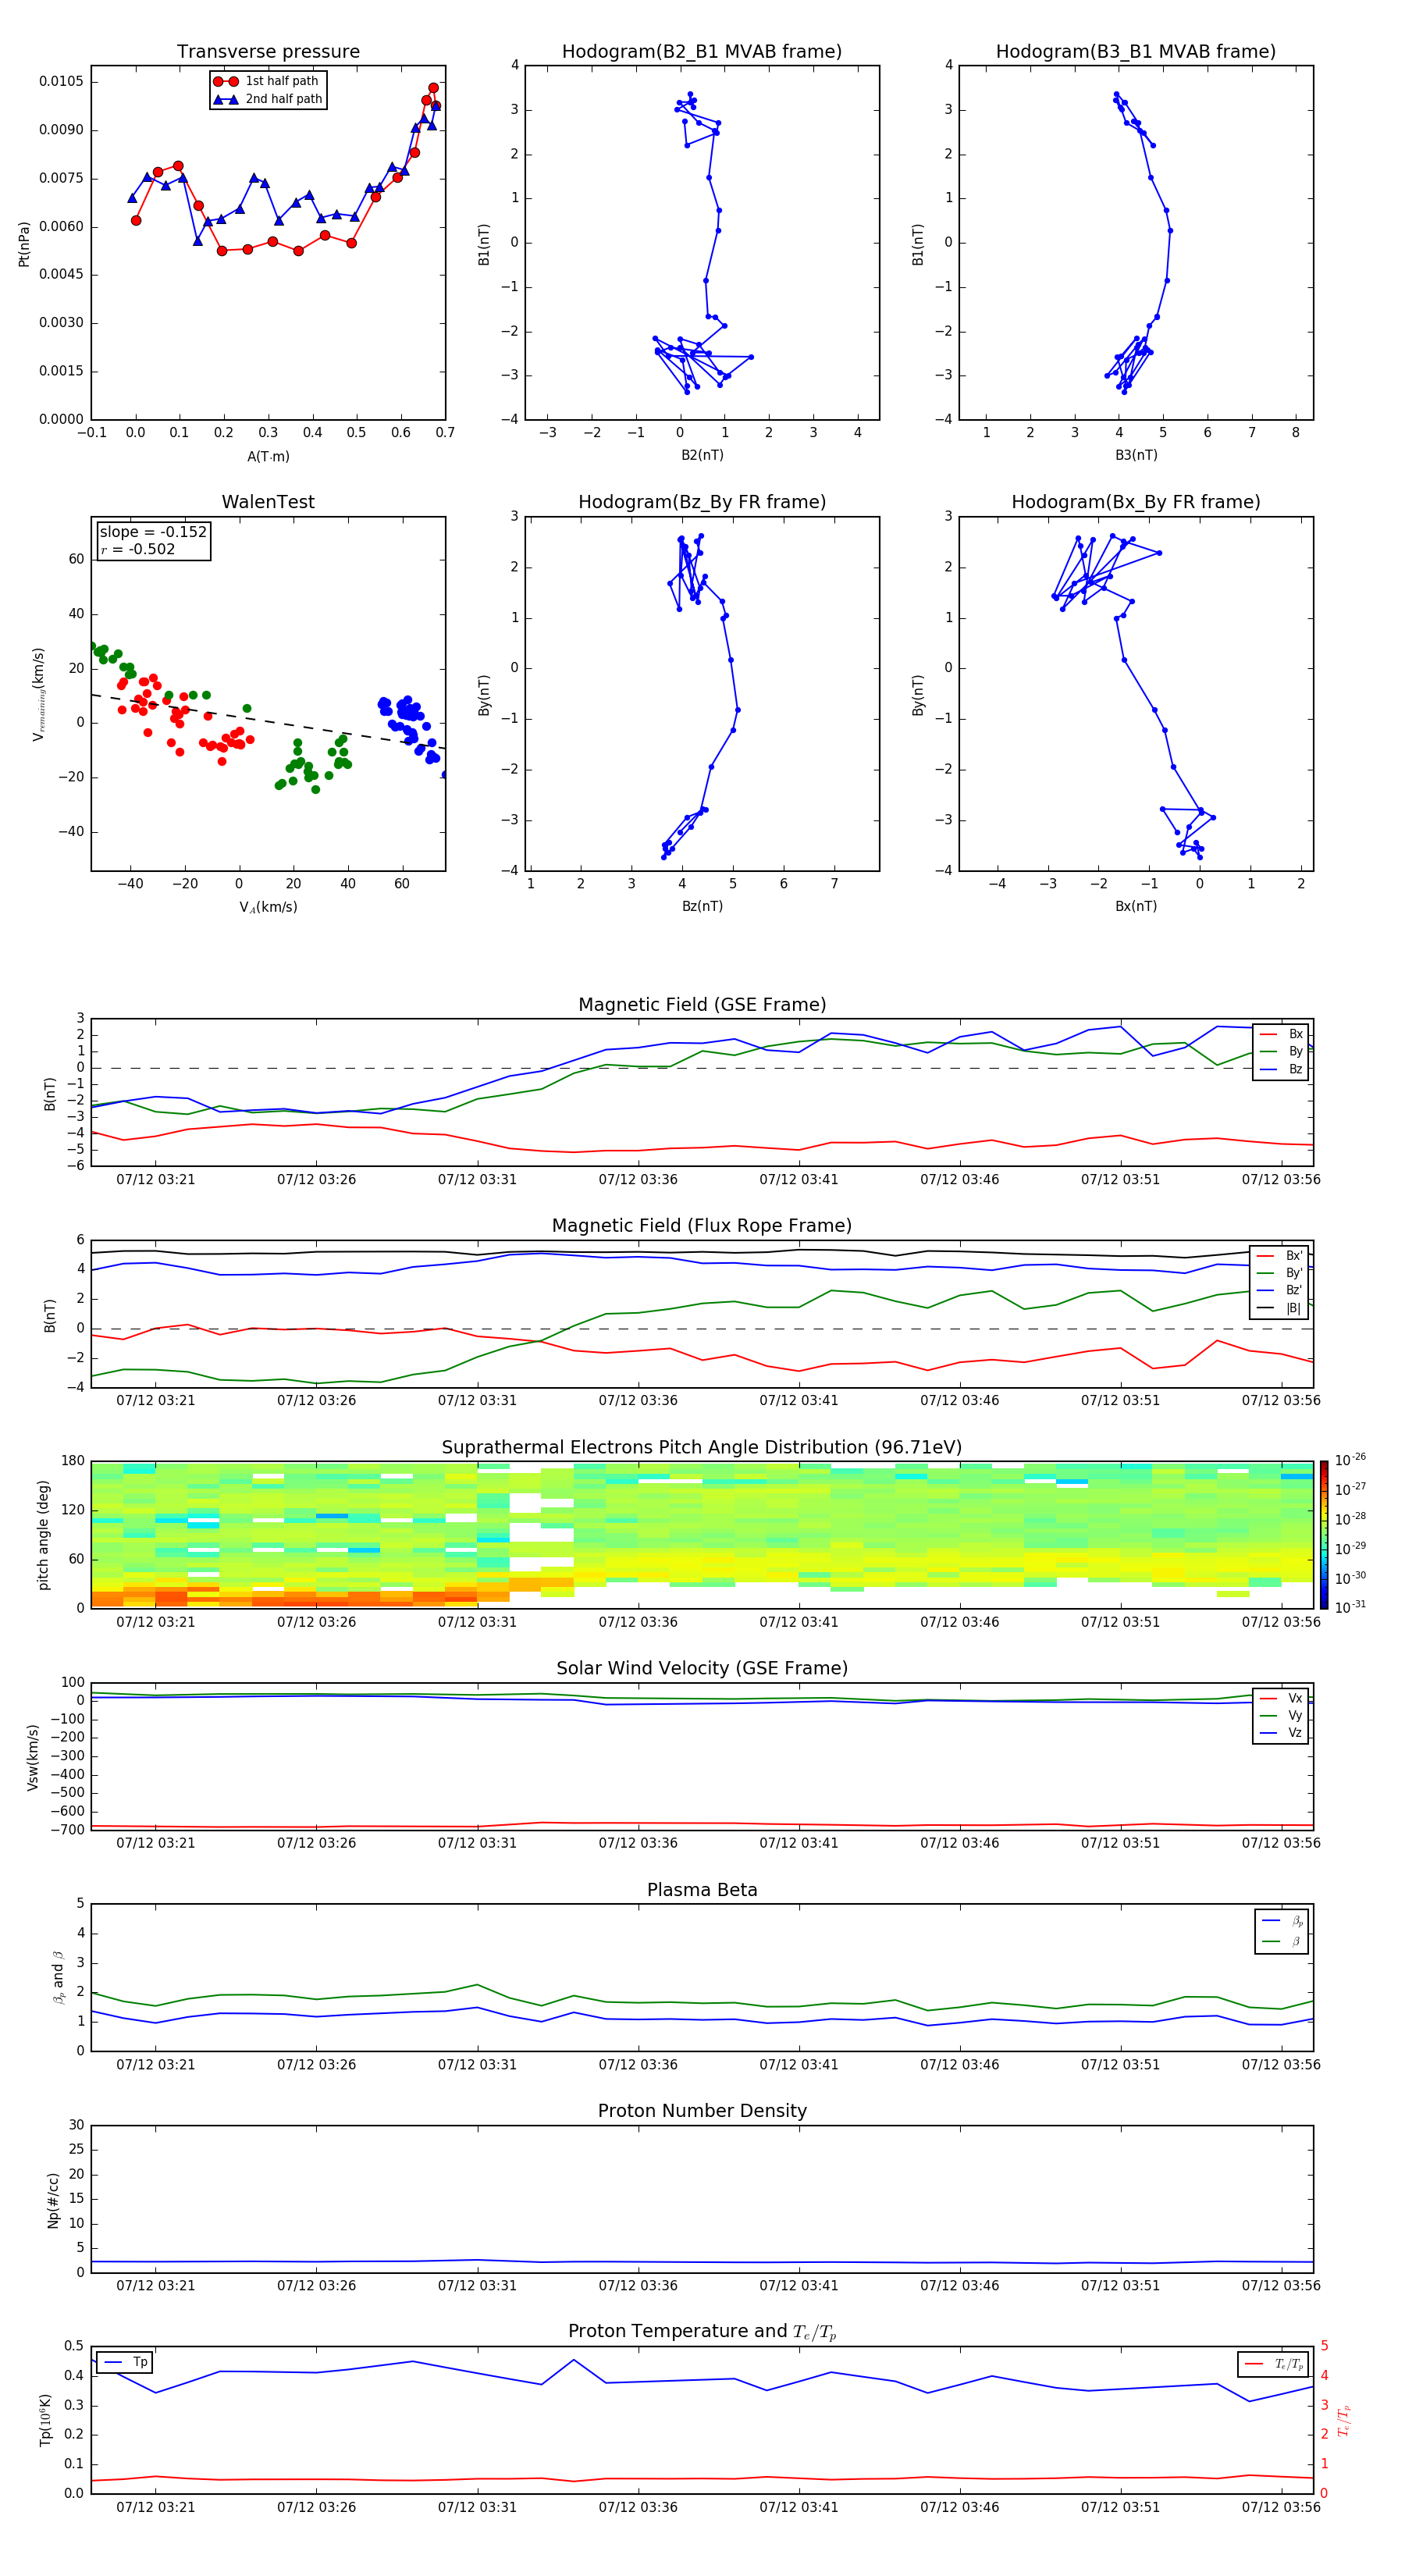Click the 'Transverse pressure' plot title
The height and width of the screenshot is (2576, 1405).
click(x=268, y=51)
